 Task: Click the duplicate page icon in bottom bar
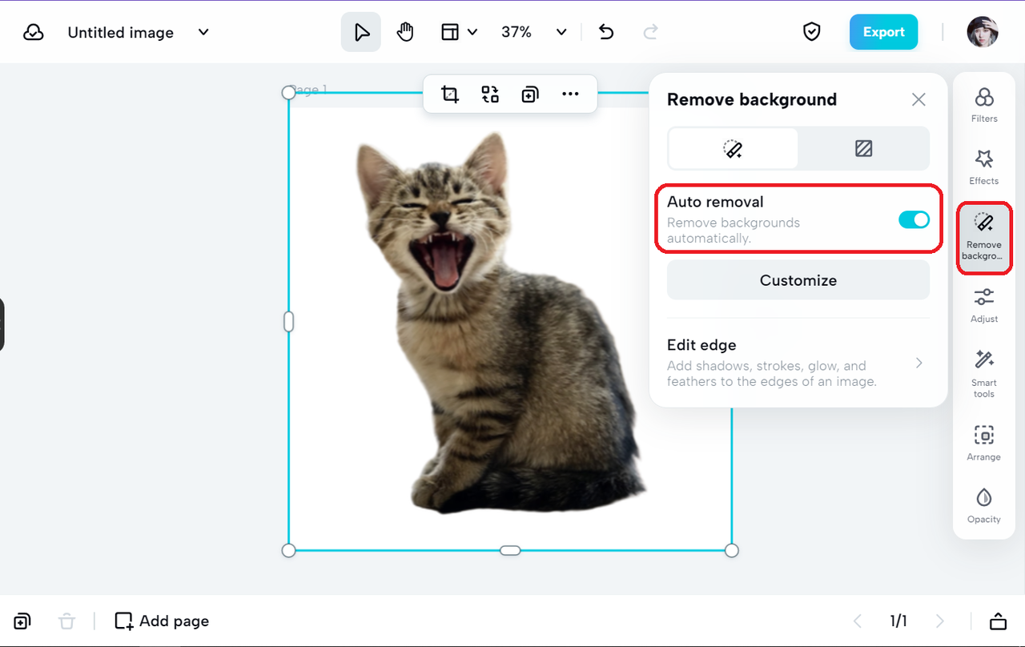pos(22,621)
